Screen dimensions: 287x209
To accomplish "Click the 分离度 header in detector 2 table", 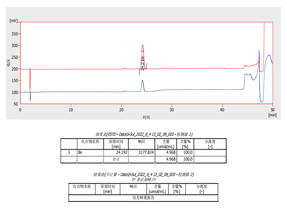I will pyautogui.click(x=202, y=189).
